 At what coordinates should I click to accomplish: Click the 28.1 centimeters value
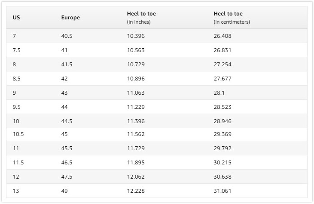tap(219, 93)
